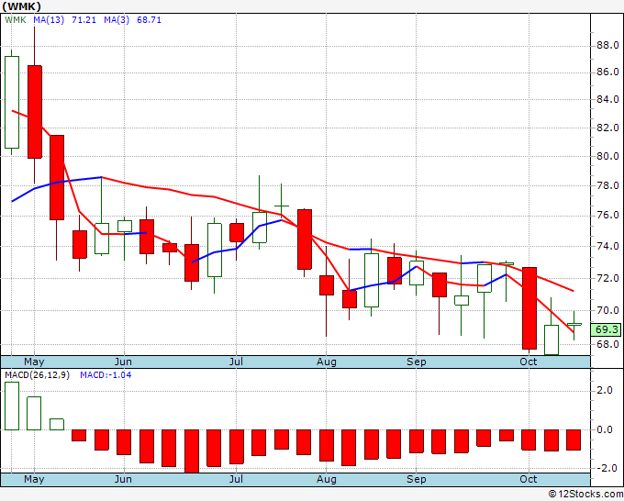Click the longest red MACD bar in June
The width and height of the screenshot is (624, 501).
[x=192, y=451]
